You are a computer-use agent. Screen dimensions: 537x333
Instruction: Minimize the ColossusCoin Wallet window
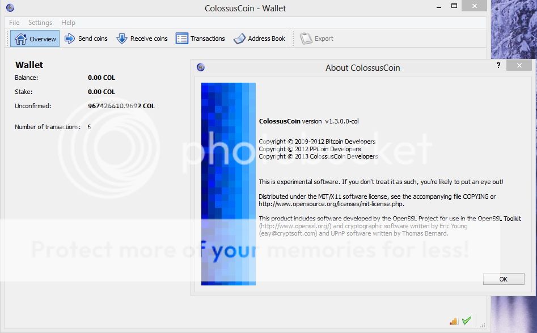pyautogui.click(x=439, y=6)
